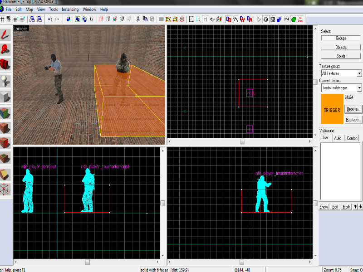Open the Map menu
This screenshot has width=363, height=272.
pos(29,10)
